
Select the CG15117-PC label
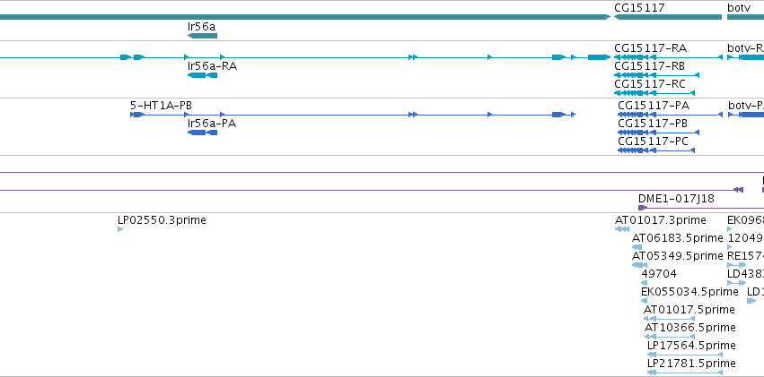[654, 141]
